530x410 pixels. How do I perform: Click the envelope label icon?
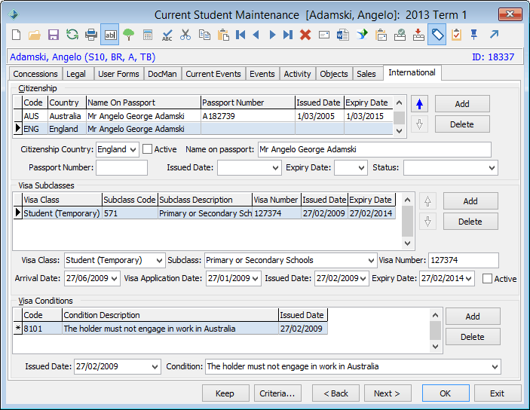tap(324, 35)
